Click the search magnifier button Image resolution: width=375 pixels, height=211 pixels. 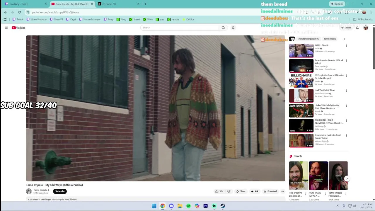(223, 28)
